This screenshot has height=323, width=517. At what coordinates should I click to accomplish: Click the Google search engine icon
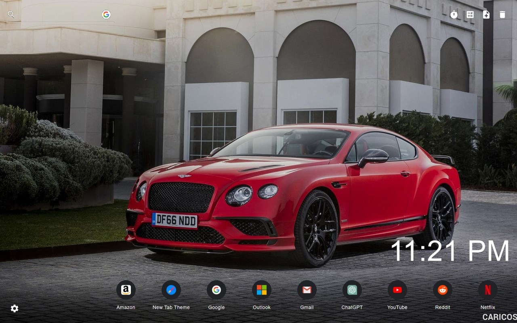(106, 15)
